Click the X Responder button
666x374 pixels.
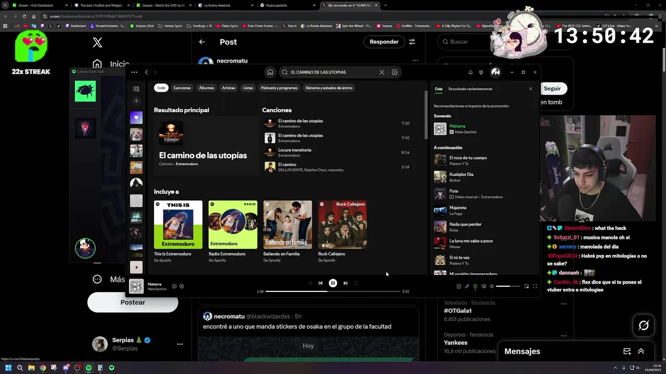pos(384,42)
